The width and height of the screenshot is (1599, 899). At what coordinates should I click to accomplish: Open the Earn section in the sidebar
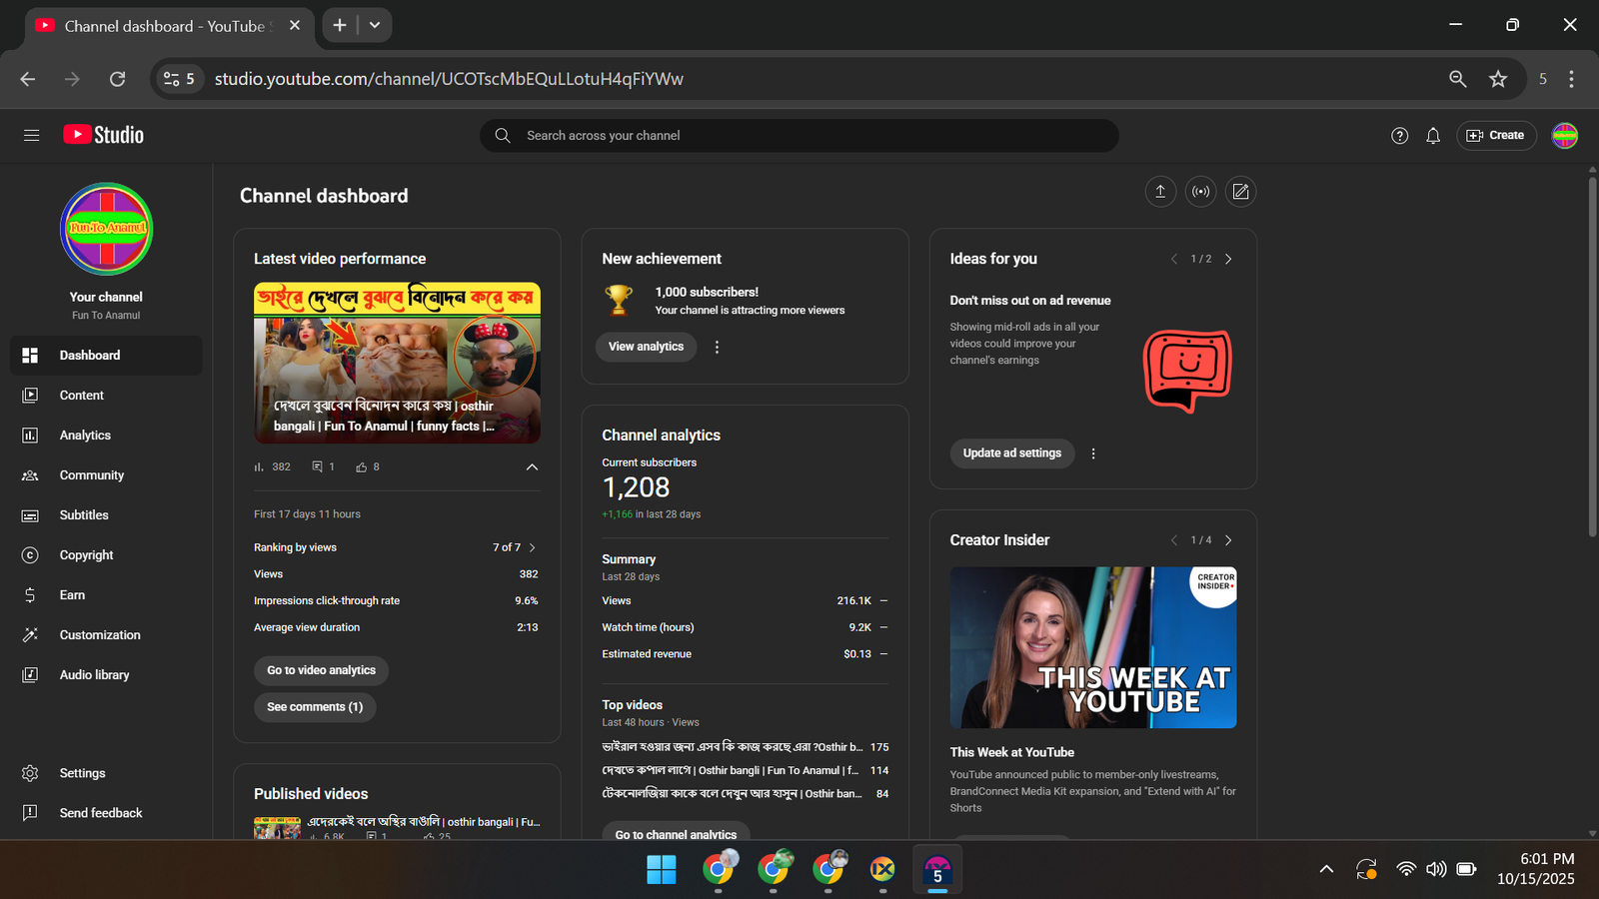click(x=72, y=595)
